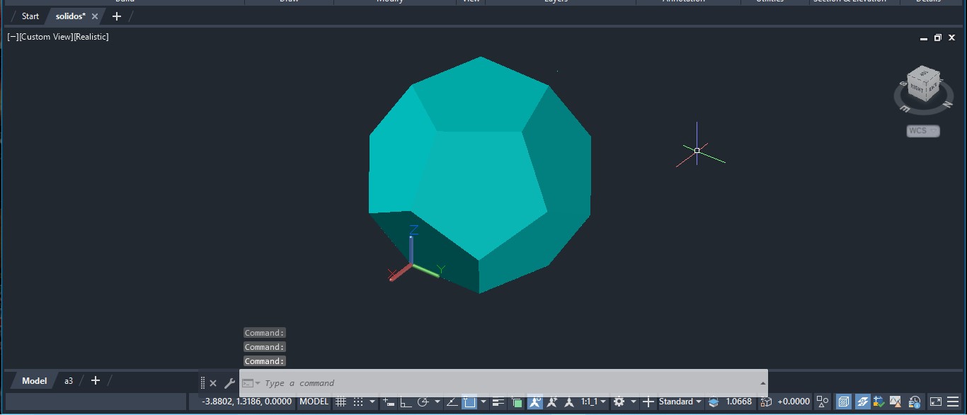Click the cut plane value 1.0668
The height and width of the screenshot is (415, 967).
(x=739, y=402)
